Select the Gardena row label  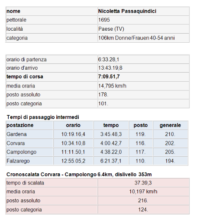(x=17, y=134)
